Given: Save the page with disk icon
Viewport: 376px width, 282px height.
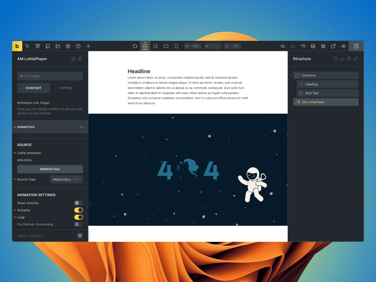Looking at the screenshot, I should 356,46.
